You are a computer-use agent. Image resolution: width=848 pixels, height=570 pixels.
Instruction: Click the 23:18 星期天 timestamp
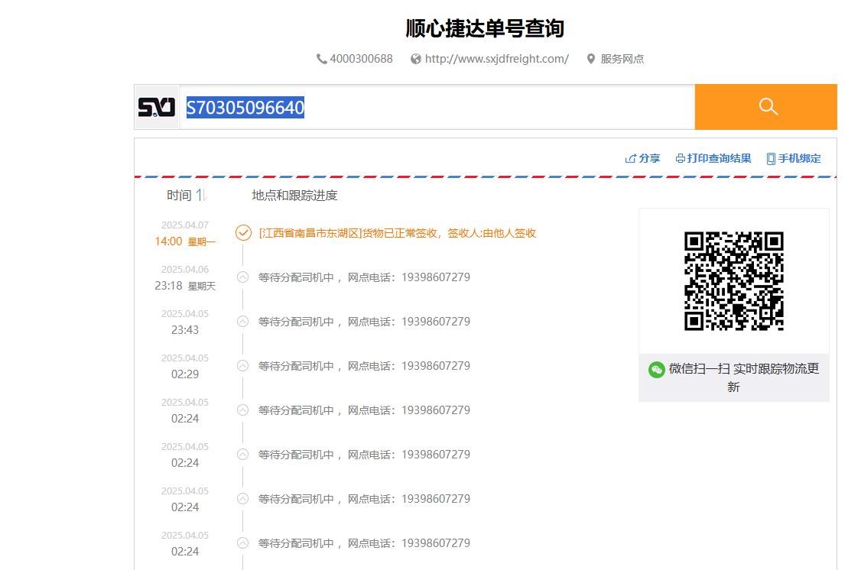click(185, 286)
